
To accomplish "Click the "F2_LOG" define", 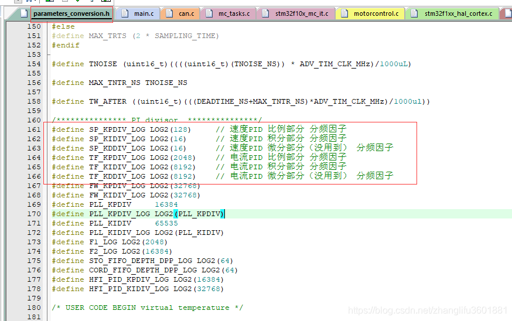I will [103, 251].
